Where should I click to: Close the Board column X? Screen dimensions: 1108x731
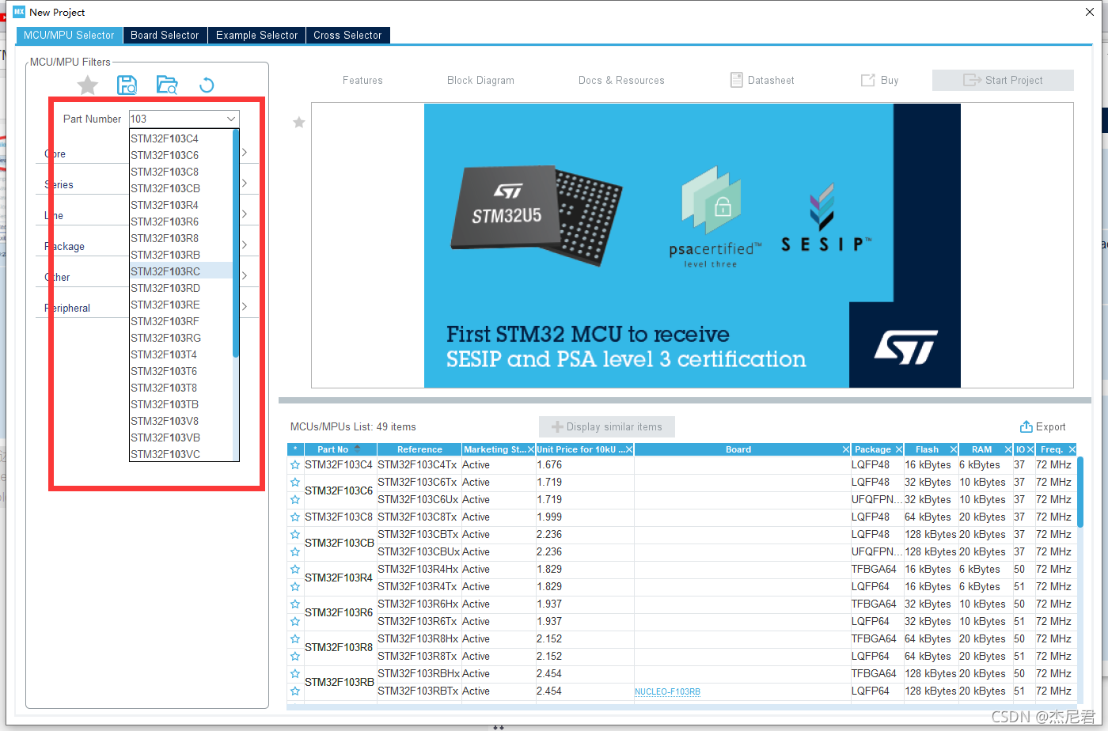pyautogui.click(x=846, y=449)
